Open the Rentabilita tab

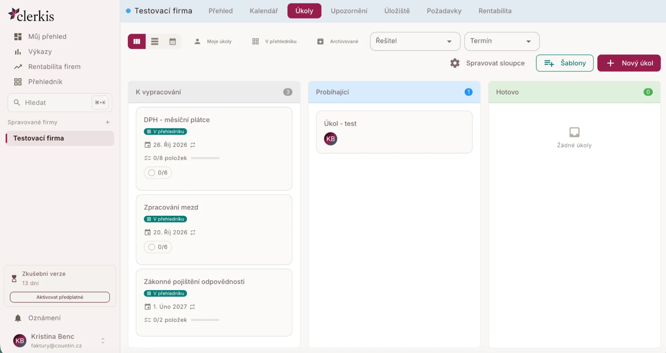(x=495, y=11)
